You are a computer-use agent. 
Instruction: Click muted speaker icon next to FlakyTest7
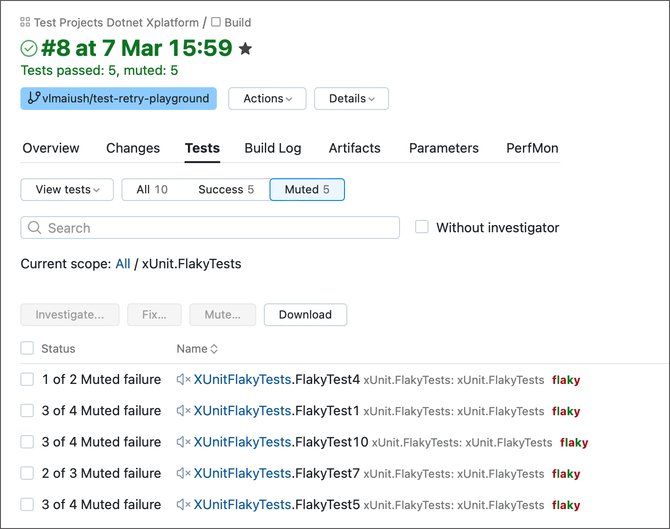pos(183,473)
